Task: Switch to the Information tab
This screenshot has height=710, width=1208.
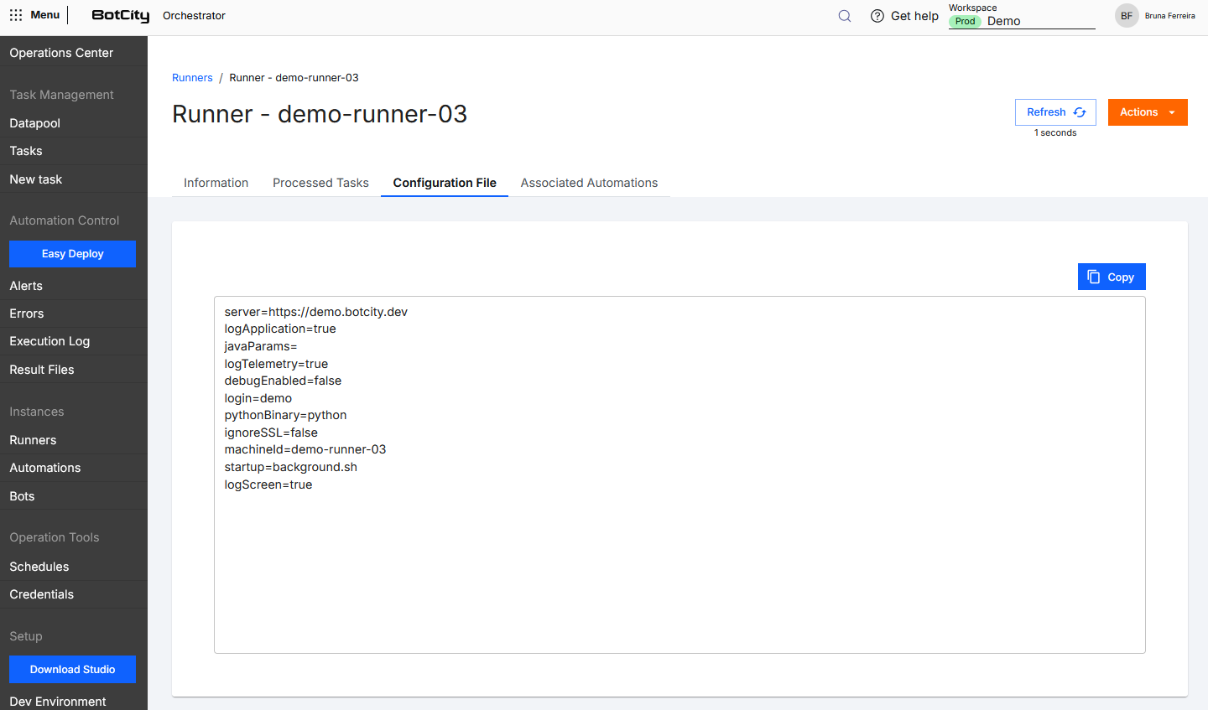Action: [216, 183]
